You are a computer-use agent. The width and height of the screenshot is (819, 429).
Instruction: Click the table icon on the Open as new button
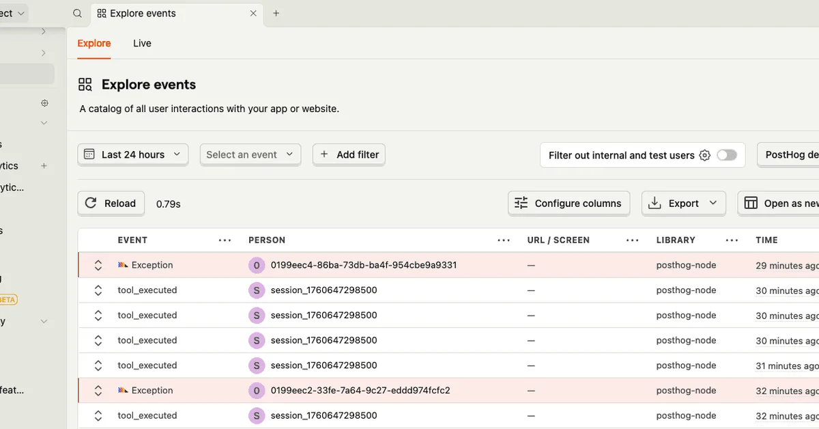pos(751,203)
